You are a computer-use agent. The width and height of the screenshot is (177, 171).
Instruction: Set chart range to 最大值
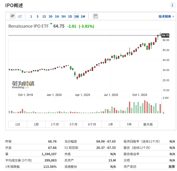click(x=148, y=124)
